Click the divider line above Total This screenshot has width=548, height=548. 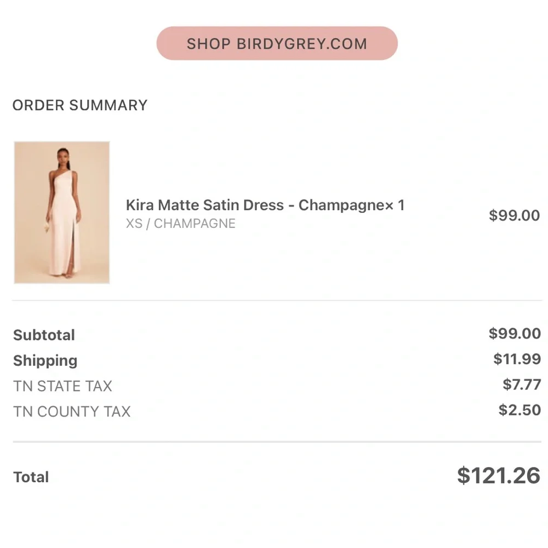tap(277, 442)
